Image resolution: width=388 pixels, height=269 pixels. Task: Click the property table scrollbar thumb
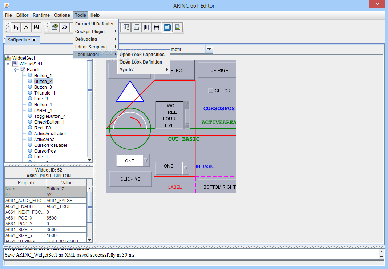(90, 207)
